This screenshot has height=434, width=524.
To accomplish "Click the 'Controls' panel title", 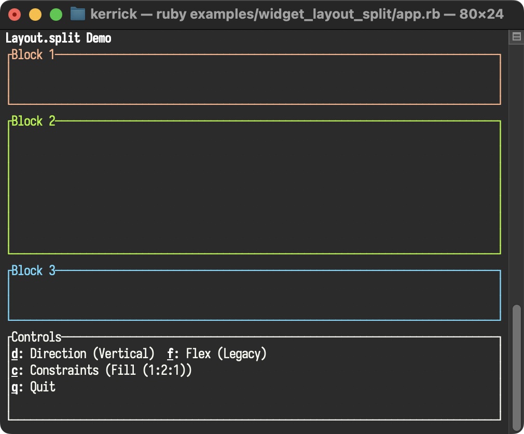I will pyautogui.click(x=36, y=337).
